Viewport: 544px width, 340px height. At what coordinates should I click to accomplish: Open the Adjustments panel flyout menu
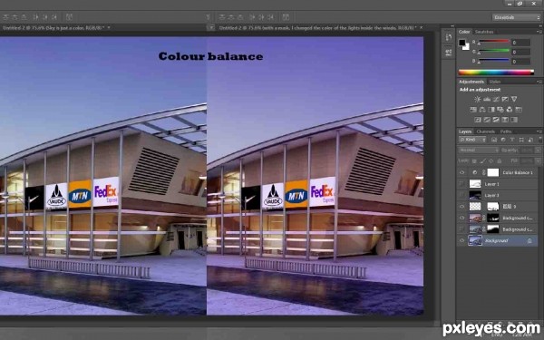click(x=539, y=82)
